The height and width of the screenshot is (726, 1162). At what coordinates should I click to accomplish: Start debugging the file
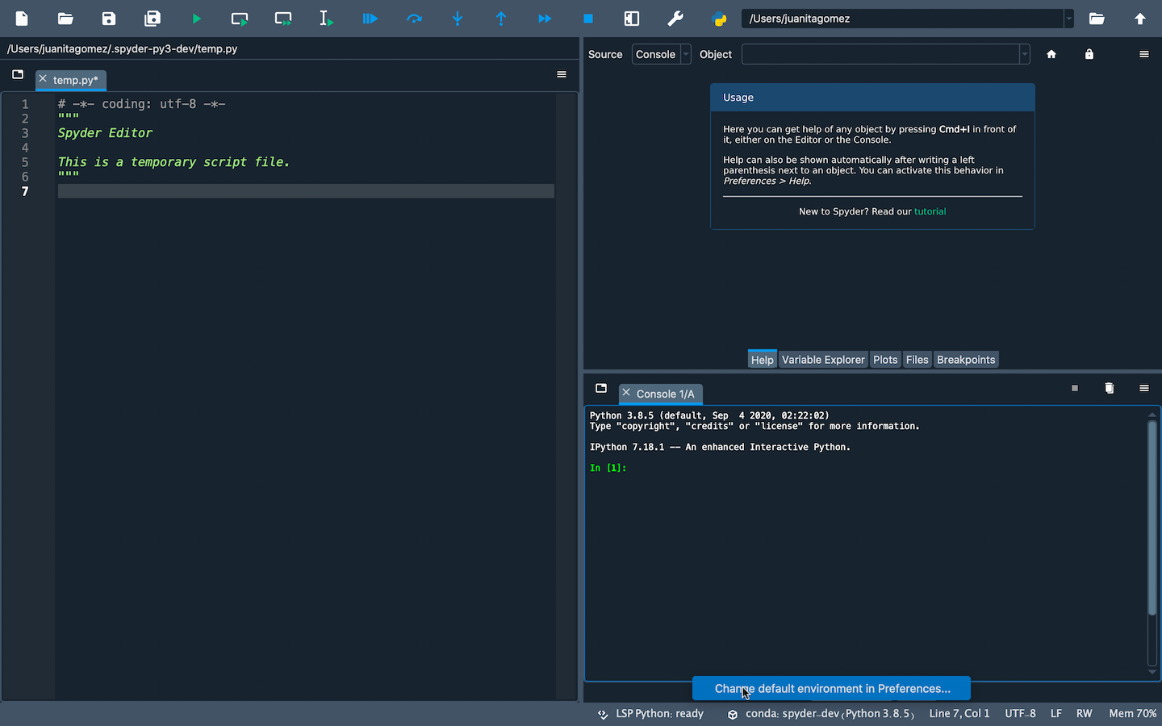pyautogui.click(x=370, y=19)
